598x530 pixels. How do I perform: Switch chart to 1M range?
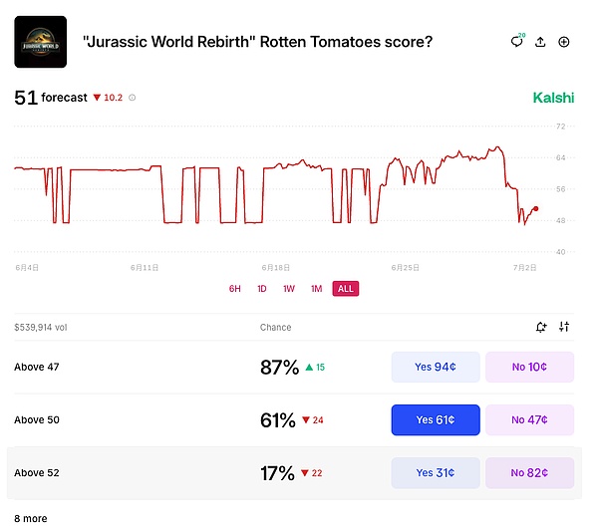click(316, 289)
